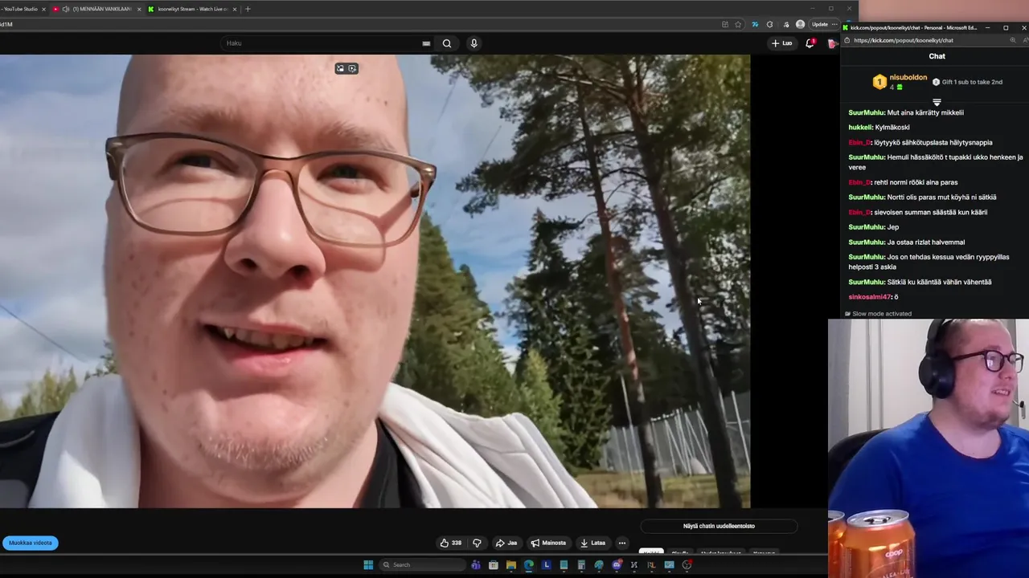This screenshot has width=1029, height=578.
Task: Click the message 'rehti normi rööki aina paras'
Action: [916, 182]
